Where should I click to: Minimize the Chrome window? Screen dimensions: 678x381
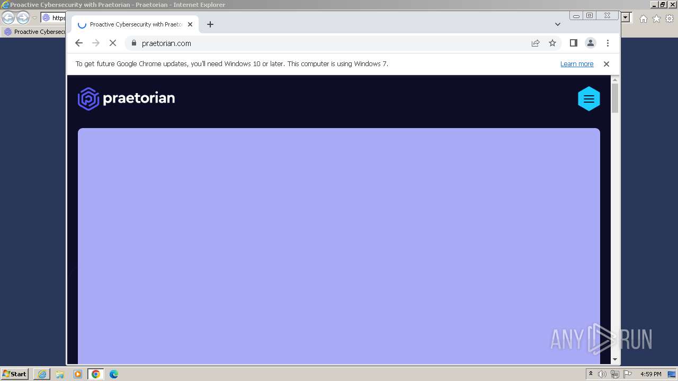pyautogui.click(x=576, y=16)
